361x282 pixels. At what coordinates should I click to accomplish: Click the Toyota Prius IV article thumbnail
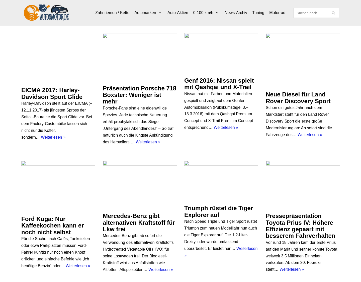point(303,163)
